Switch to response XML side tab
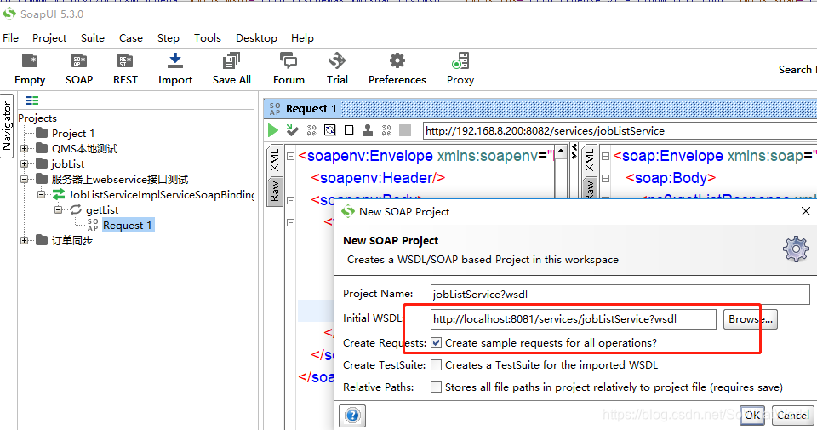Image resolution: width=817 pixels, height=430 pixels. 589,161
